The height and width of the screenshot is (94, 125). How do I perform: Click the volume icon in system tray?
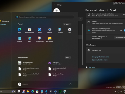pyautogui.click(x=121, y=91)
